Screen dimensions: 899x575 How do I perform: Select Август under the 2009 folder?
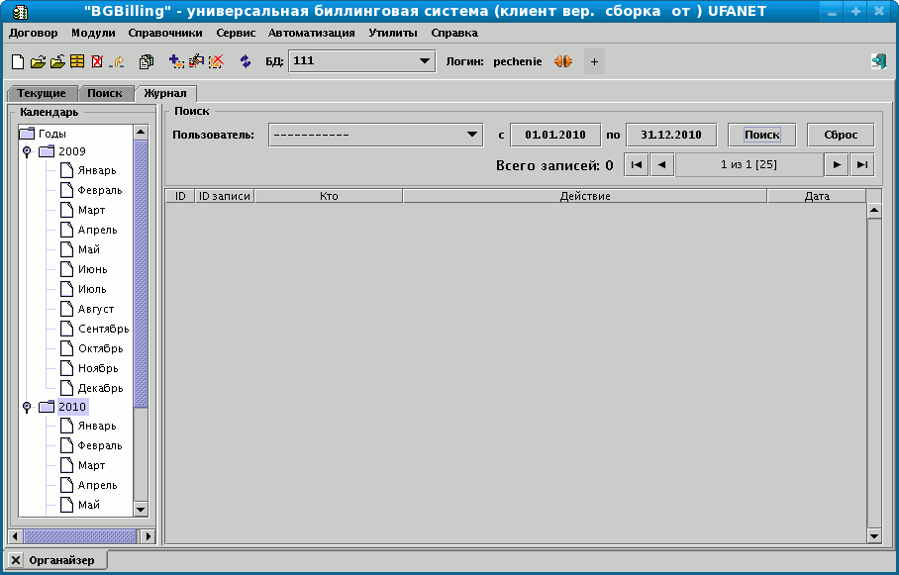(96, 309)
